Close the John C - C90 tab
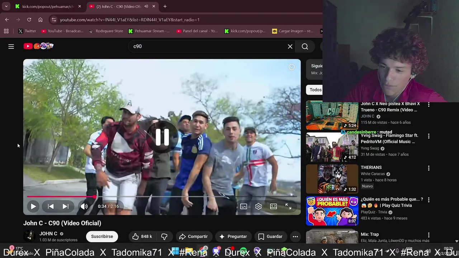The width and height of the screenshot is (459, 258). [154, 6]
